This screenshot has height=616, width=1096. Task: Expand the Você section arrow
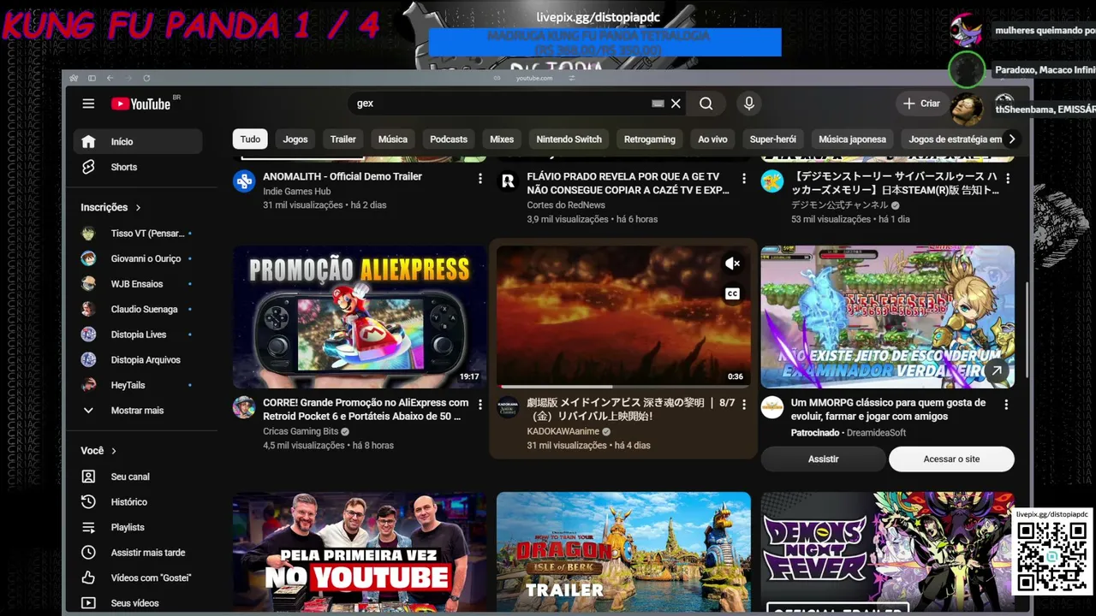[114, 451]
